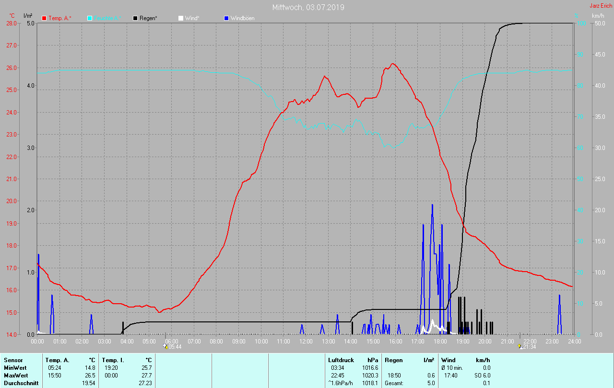Click the Jarz Erich label
This screenshot has height=388, width=614.
(x=601, y=6)
